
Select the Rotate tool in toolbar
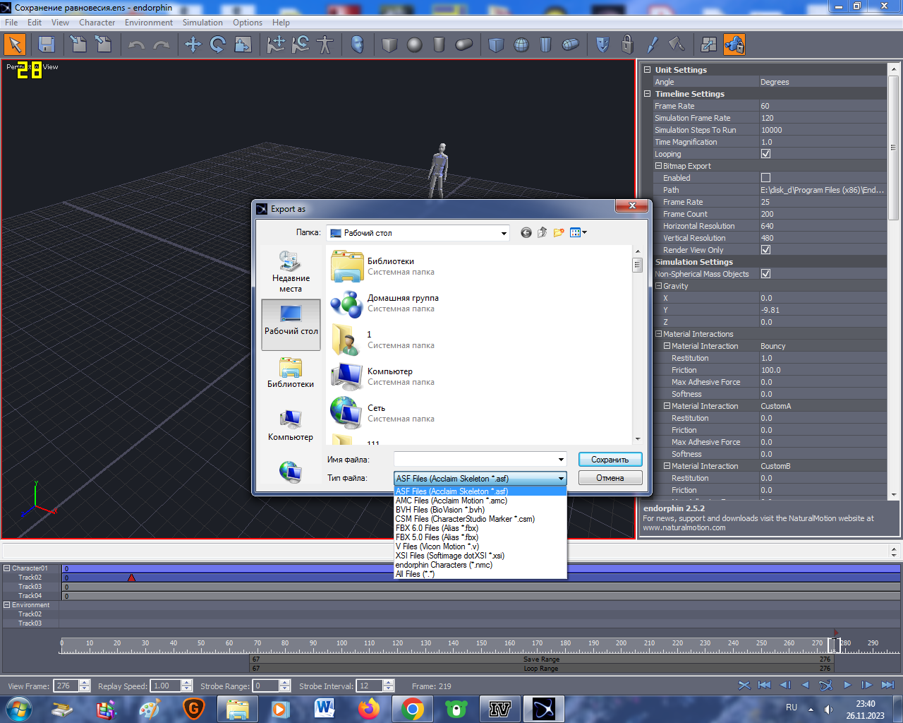click(x=218, y=45)
